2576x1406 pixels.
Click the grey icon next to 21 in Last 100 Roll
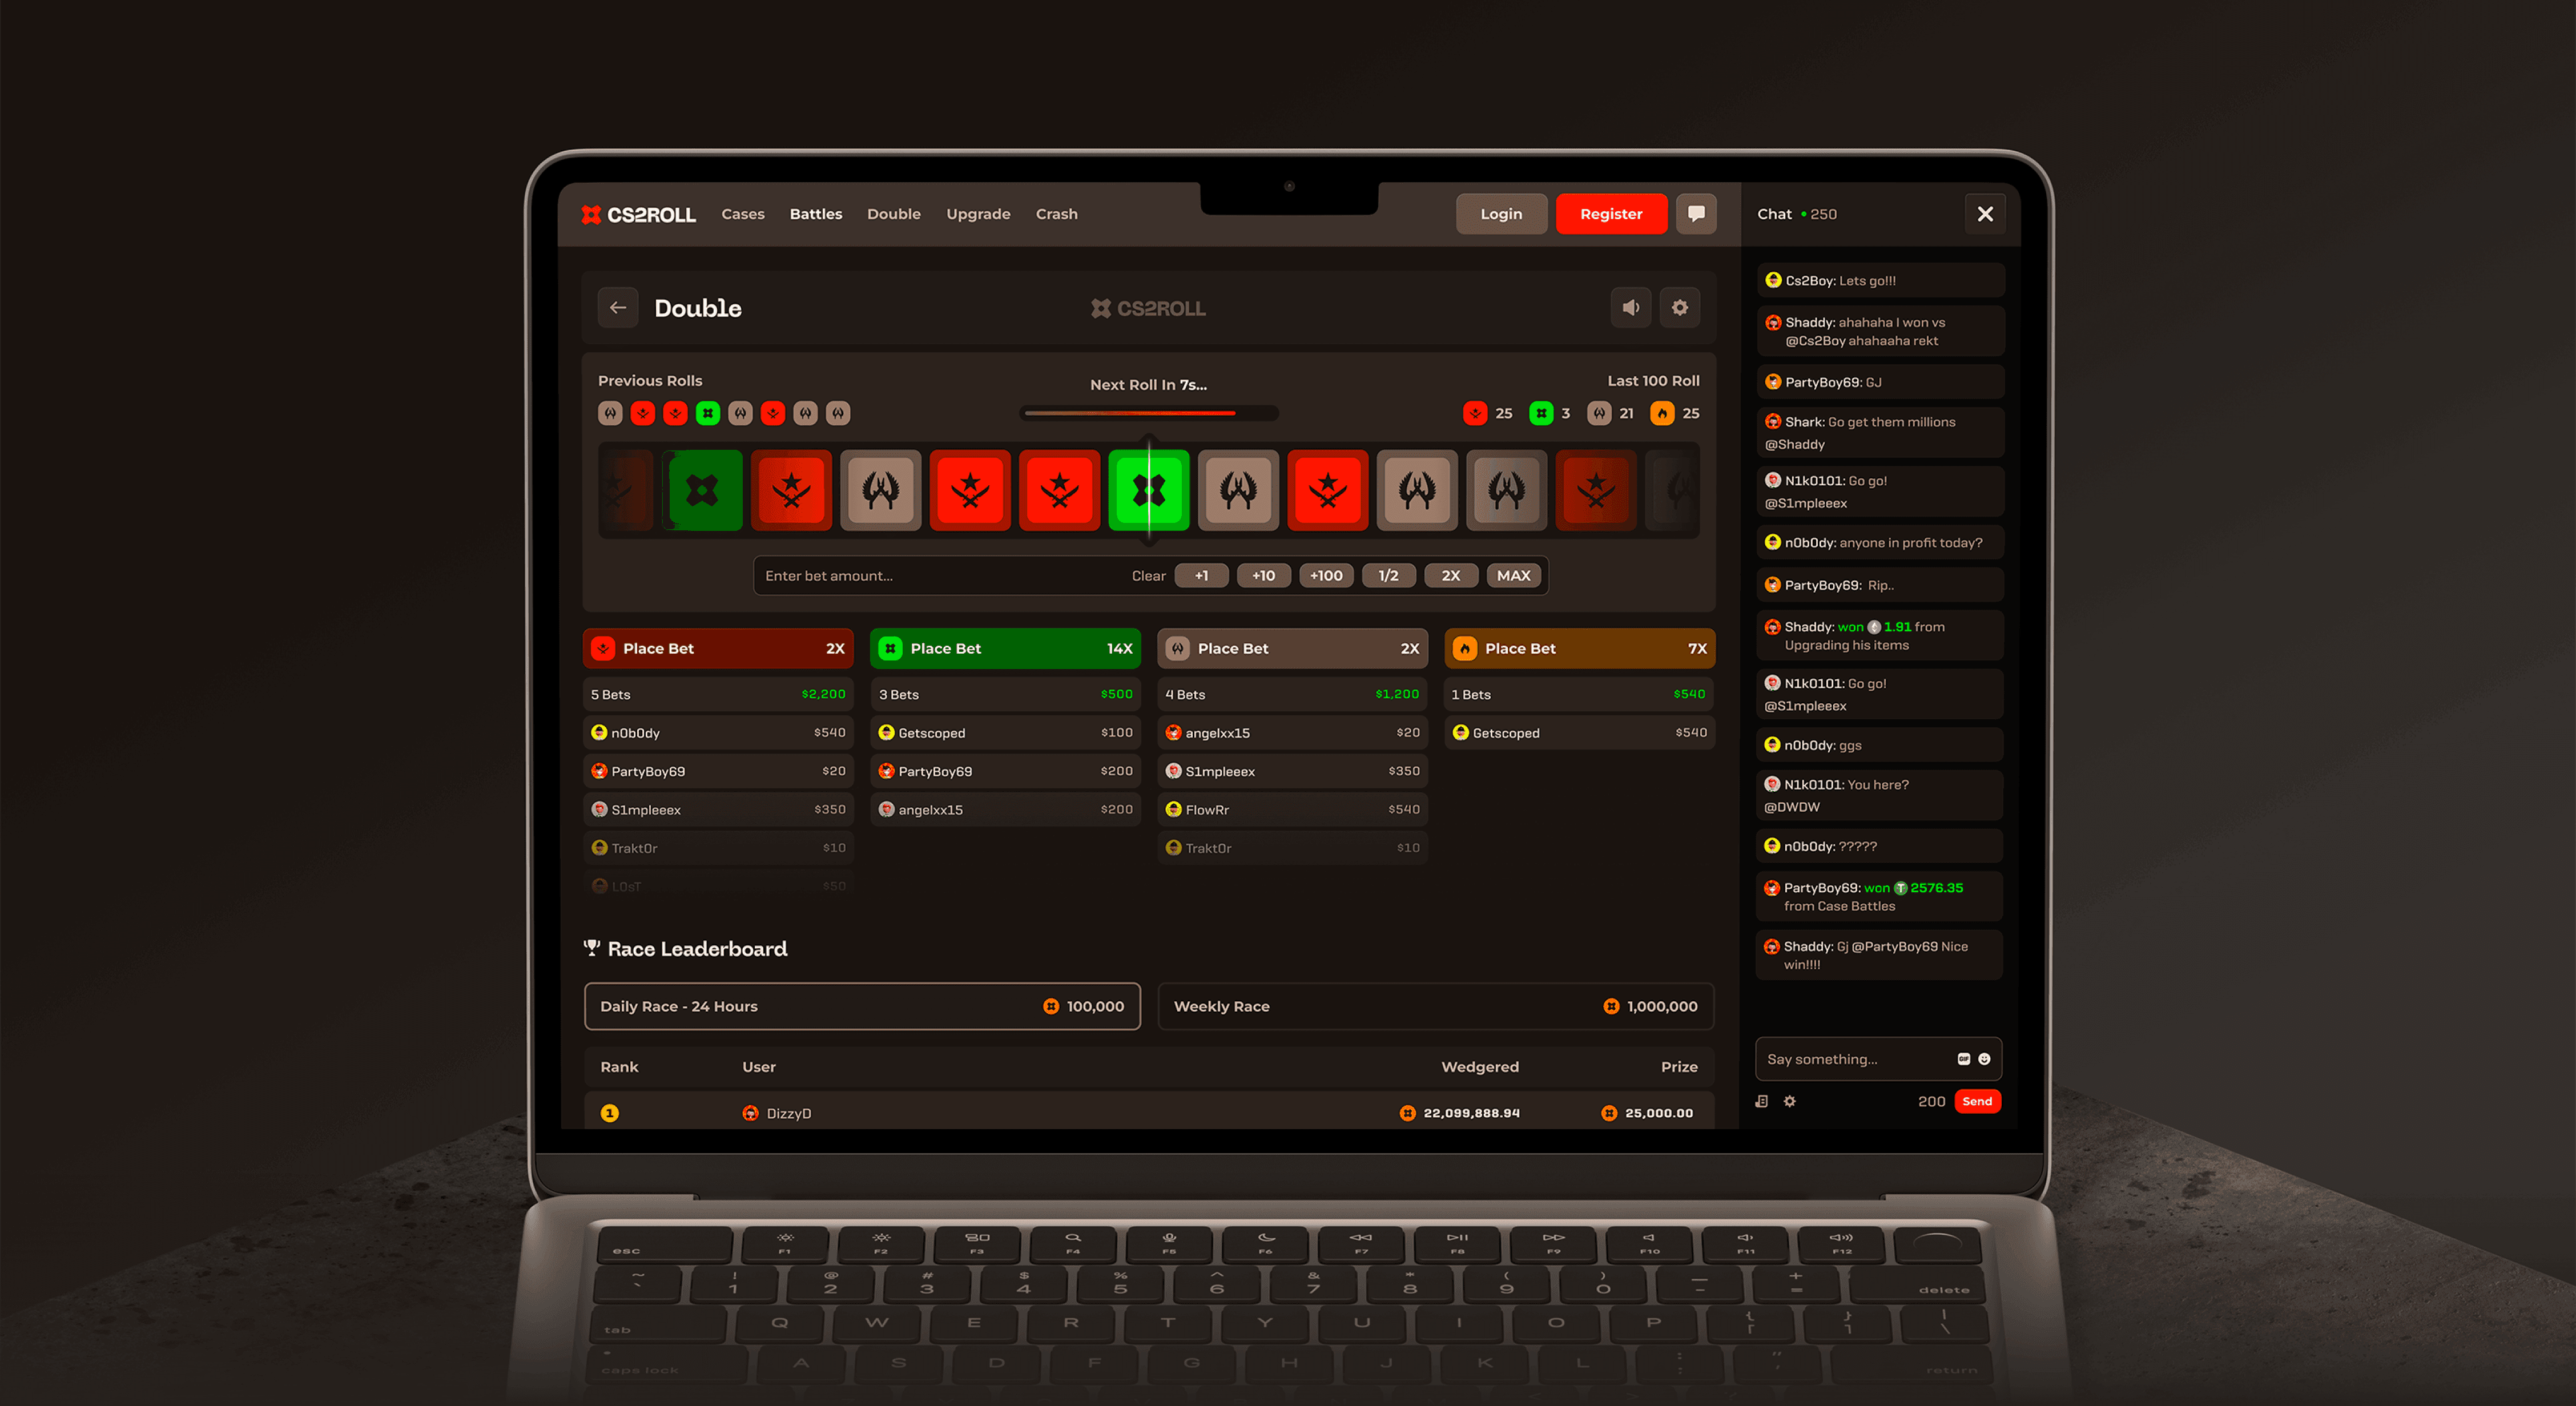click(x=1599, y=413)
